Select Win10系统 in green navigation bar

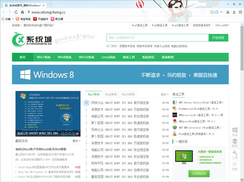click(87, 57)
